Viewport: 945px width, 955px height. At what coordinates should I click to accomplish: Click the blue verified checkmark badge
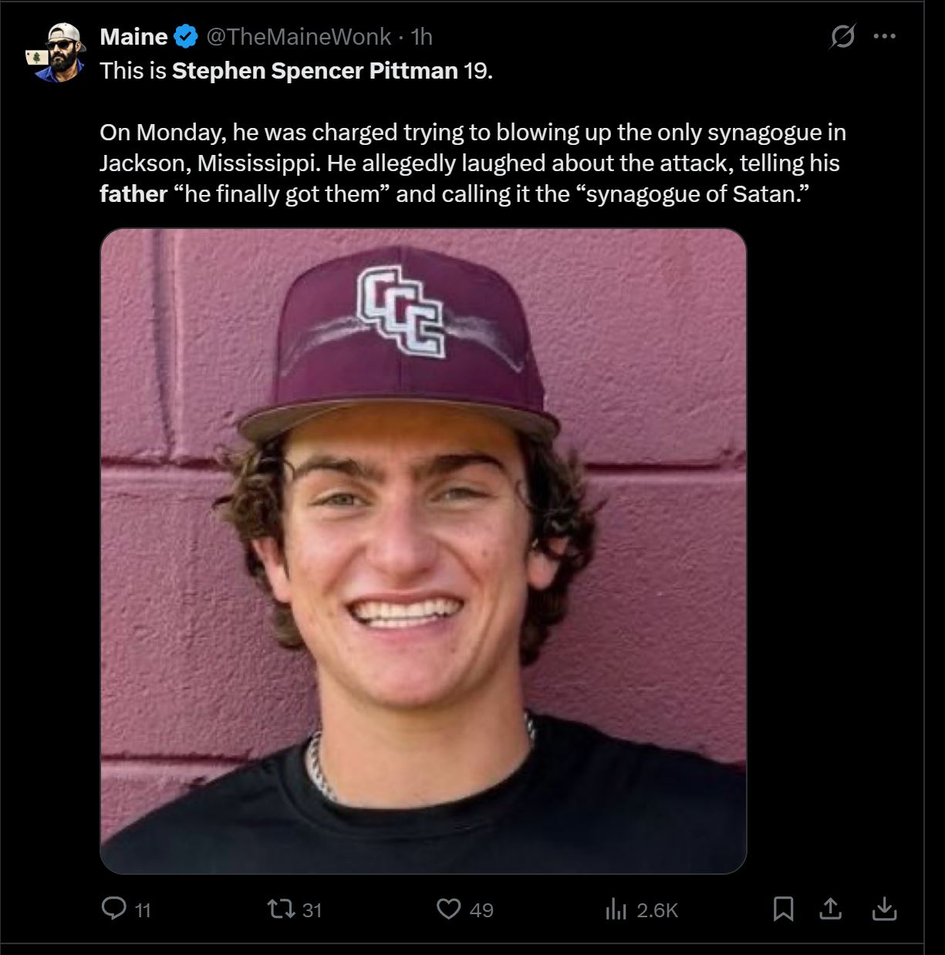tap(186, 36)
